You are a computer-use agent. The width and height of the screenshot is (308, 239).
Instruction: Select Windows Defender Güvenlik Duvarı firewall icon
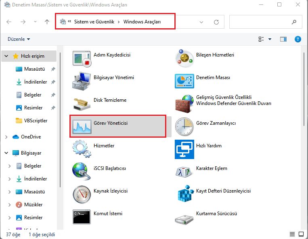[x=184, y=104]
